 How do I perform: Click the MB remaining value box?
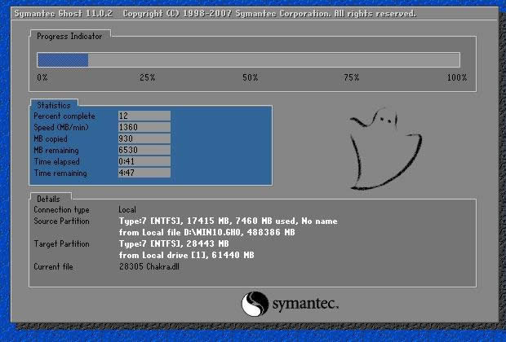[143, 150]
